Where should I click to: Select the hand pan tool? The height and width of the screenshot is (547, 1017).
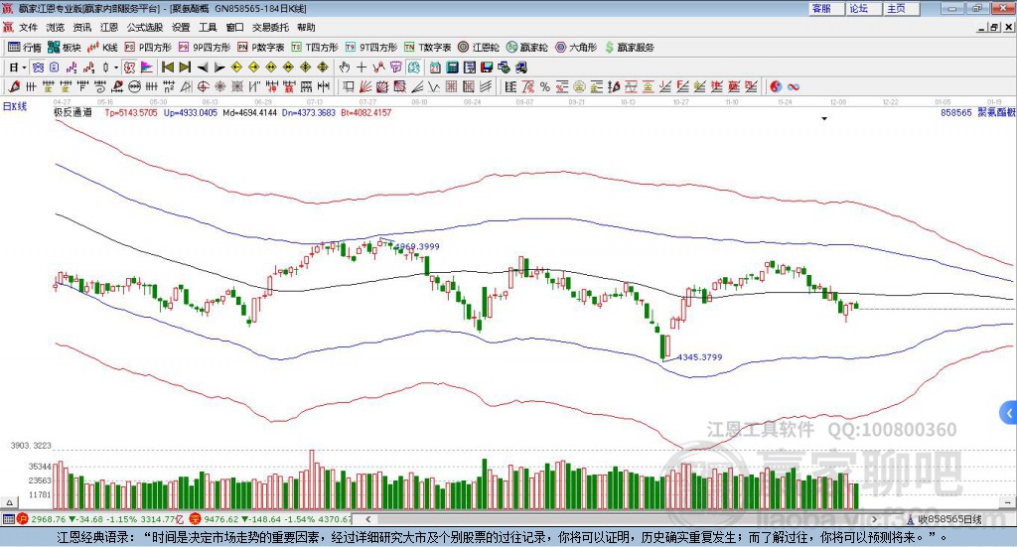coord(344,68)
